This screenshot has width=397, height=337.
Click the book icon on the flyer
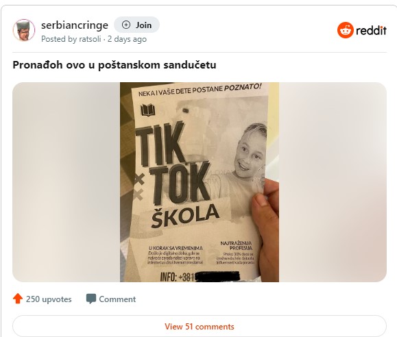tap(148, 110)
